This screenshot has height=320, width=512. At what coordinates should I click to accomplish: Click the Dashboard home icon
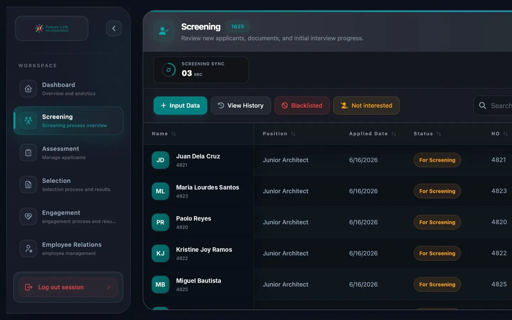click(28, 89)
